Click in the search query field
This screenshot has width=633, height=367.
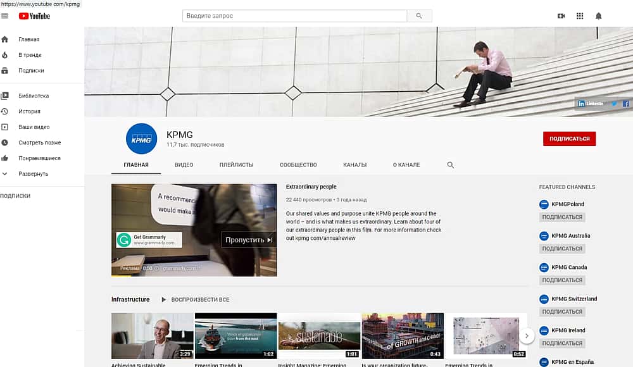coord(294,16)
